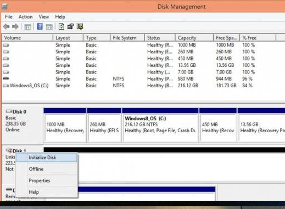285x209 pixels.
Task: Click the Windows8_OS (C:) volume name
Action: 29,86
